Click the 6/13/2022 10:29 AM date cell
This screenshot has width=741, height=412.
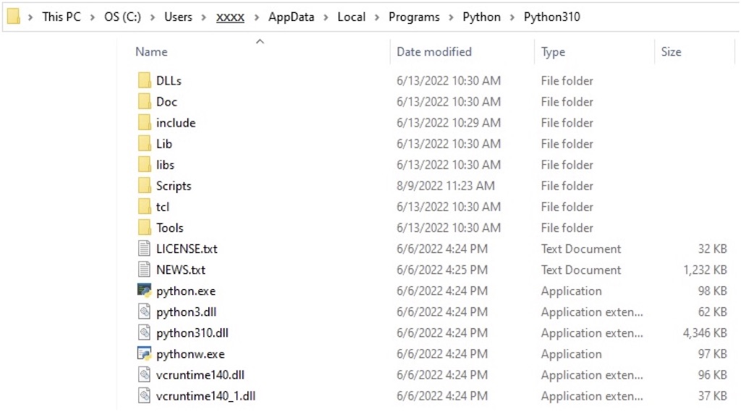pyautogui.click(x=449, y=123)
